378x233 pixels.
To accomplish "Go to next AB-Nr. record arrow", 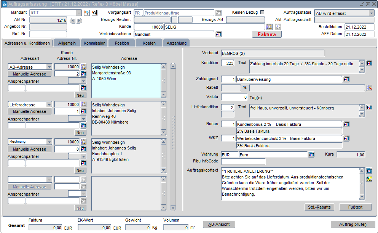I will [79, 20].
